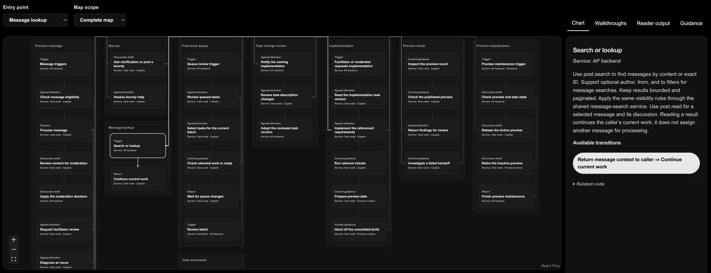
Task: Select the Review batch node
Action: pos(211,229)
